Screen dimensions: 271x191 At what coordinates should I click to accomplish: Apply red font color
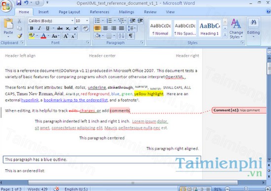point(43,36)
